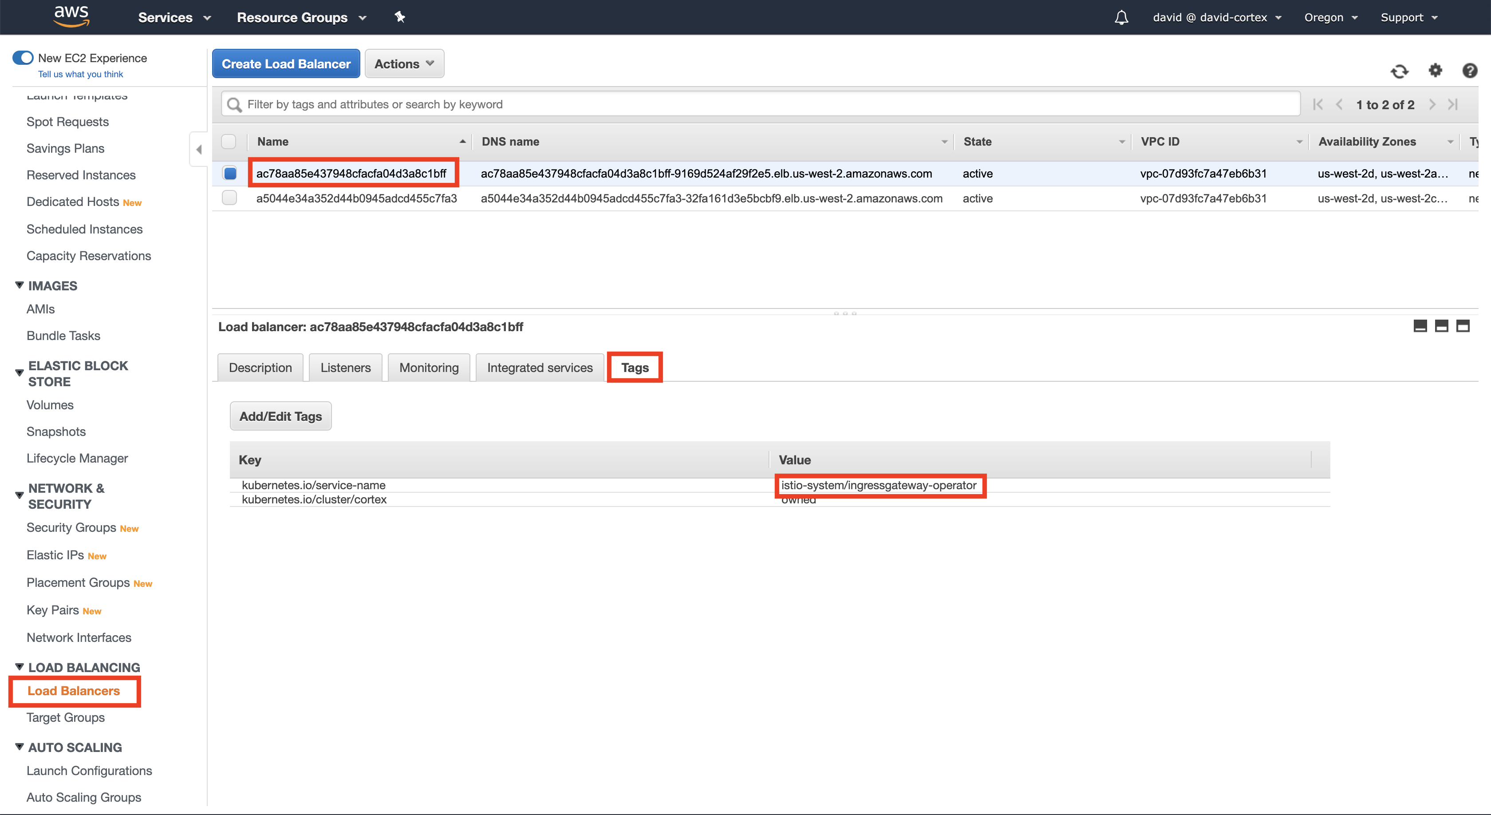1491x815 pixels.
Task: Minimize details pane with leftmost layout icon
Action: 1420,326
